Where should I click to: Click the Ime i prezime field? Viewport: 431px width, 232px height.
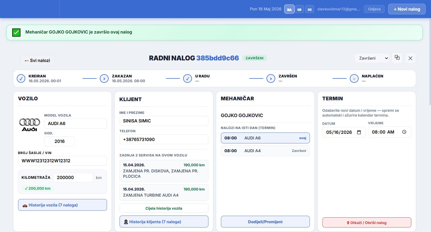click(164, 121)
